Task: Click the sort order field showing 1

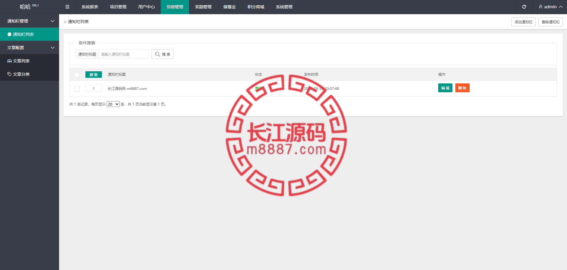Action: pos(94,88)
